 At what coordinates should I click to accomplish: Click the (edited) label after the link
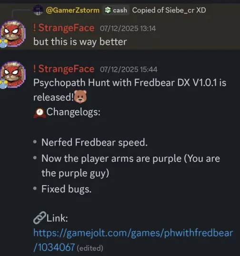click(90, 248)
